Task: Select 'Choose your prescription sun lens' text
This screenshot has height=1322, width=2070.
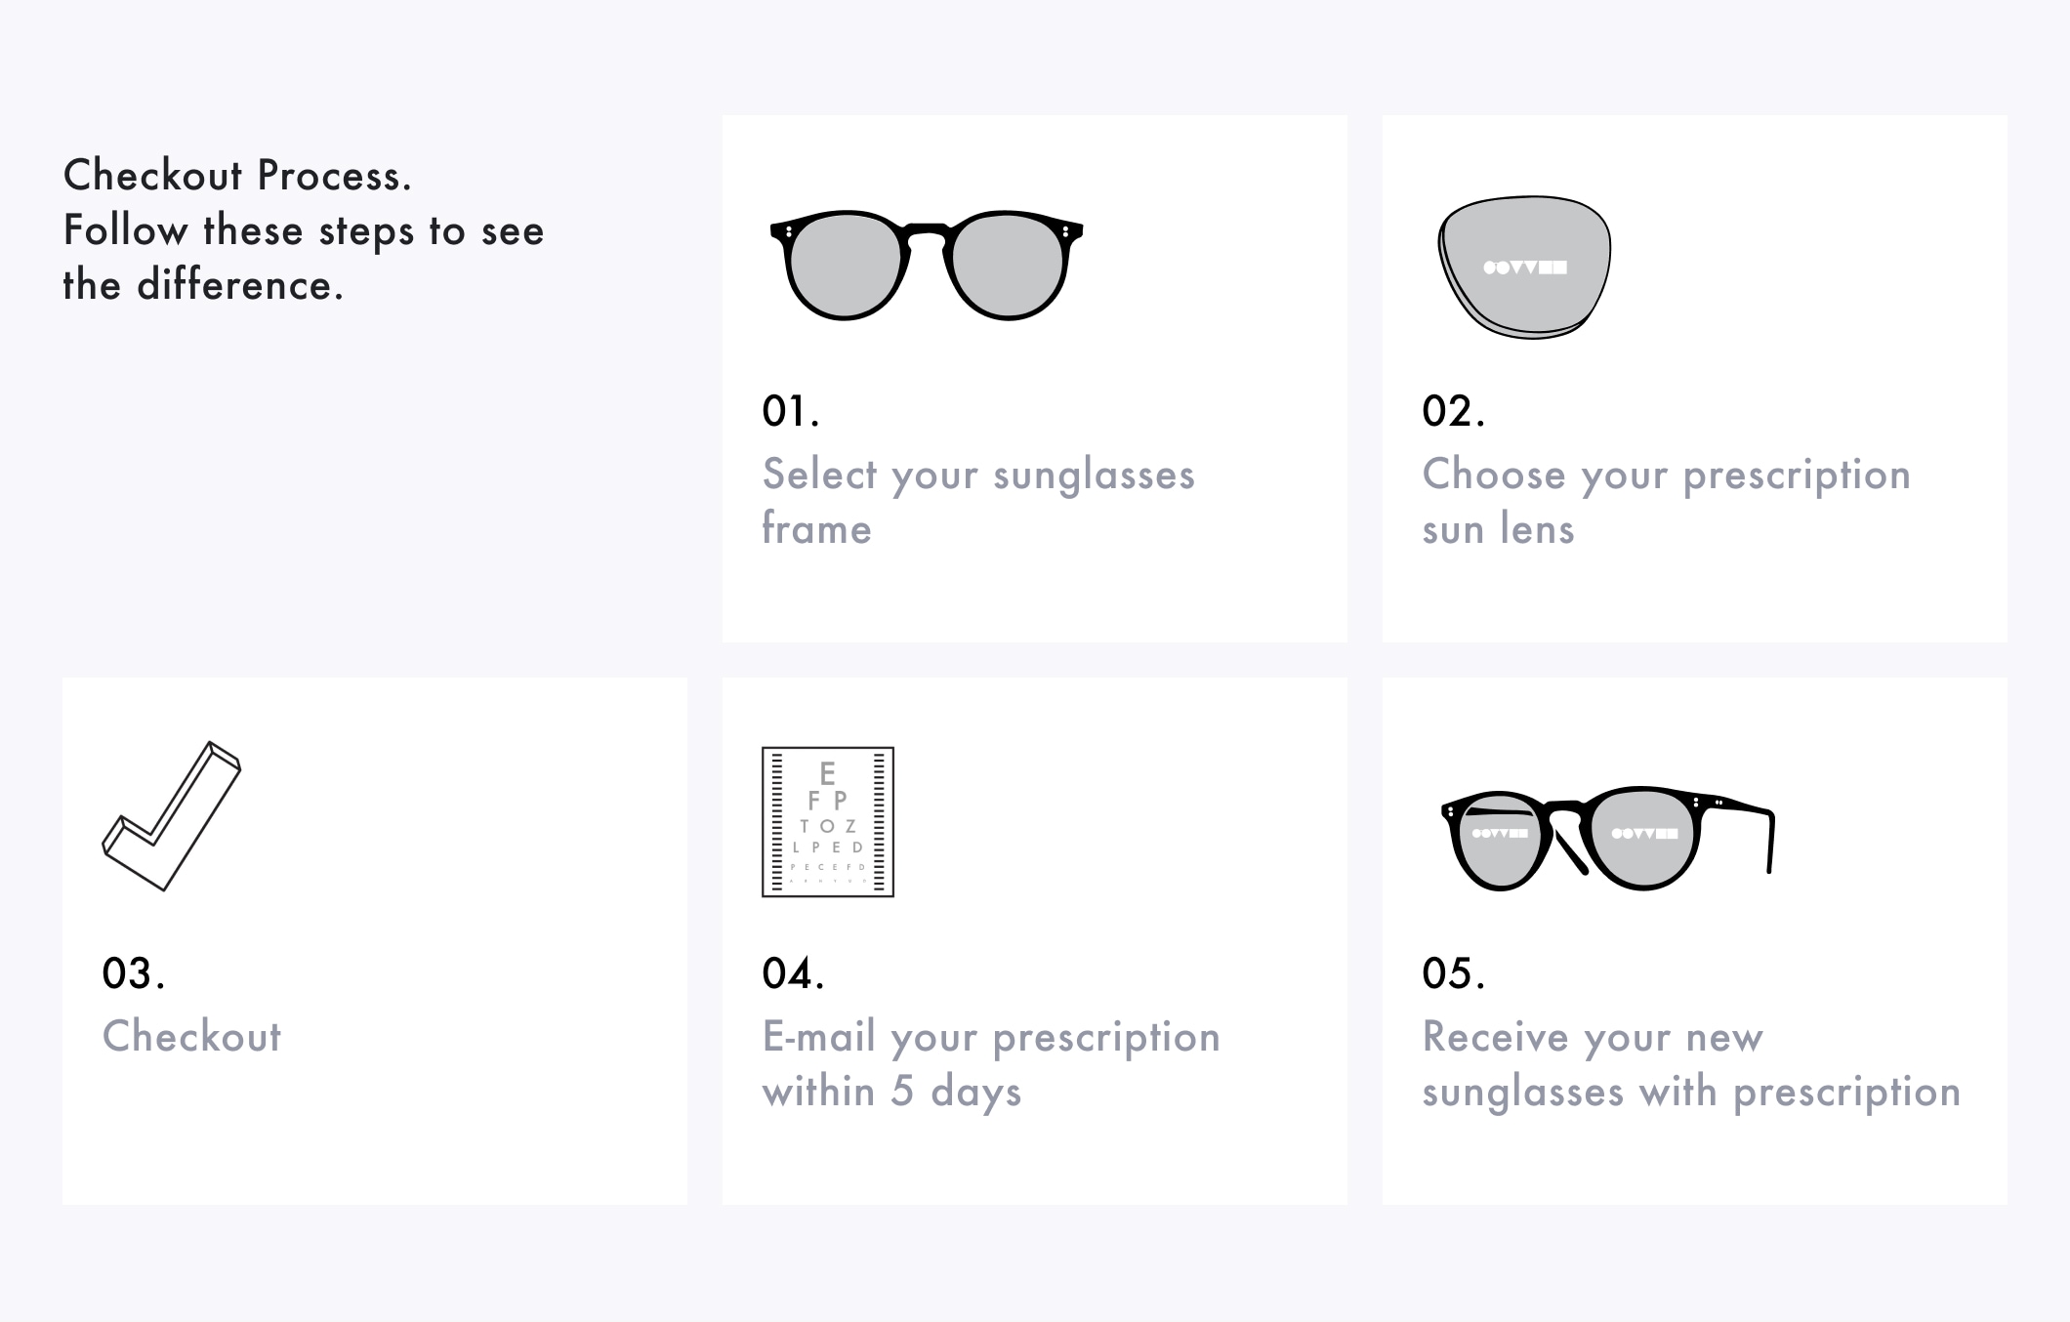Action: (x=1667, y=501)
